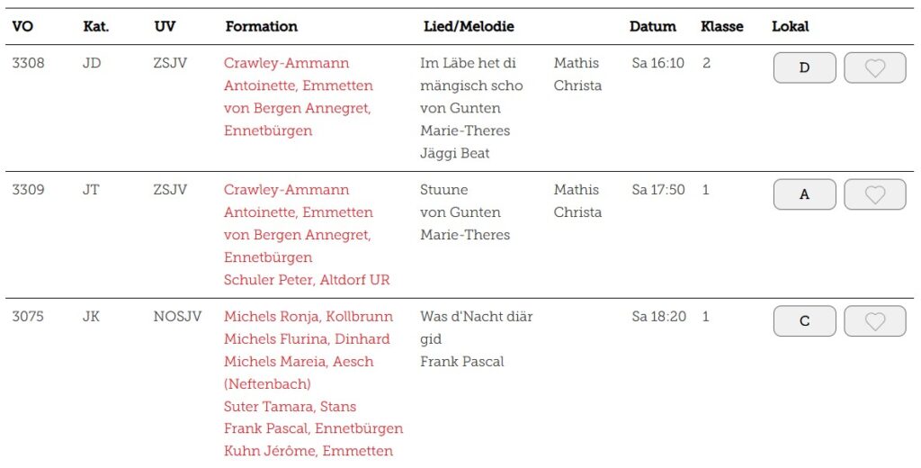Click the VO column header
The image size is (921, 468).
(22, 26)
